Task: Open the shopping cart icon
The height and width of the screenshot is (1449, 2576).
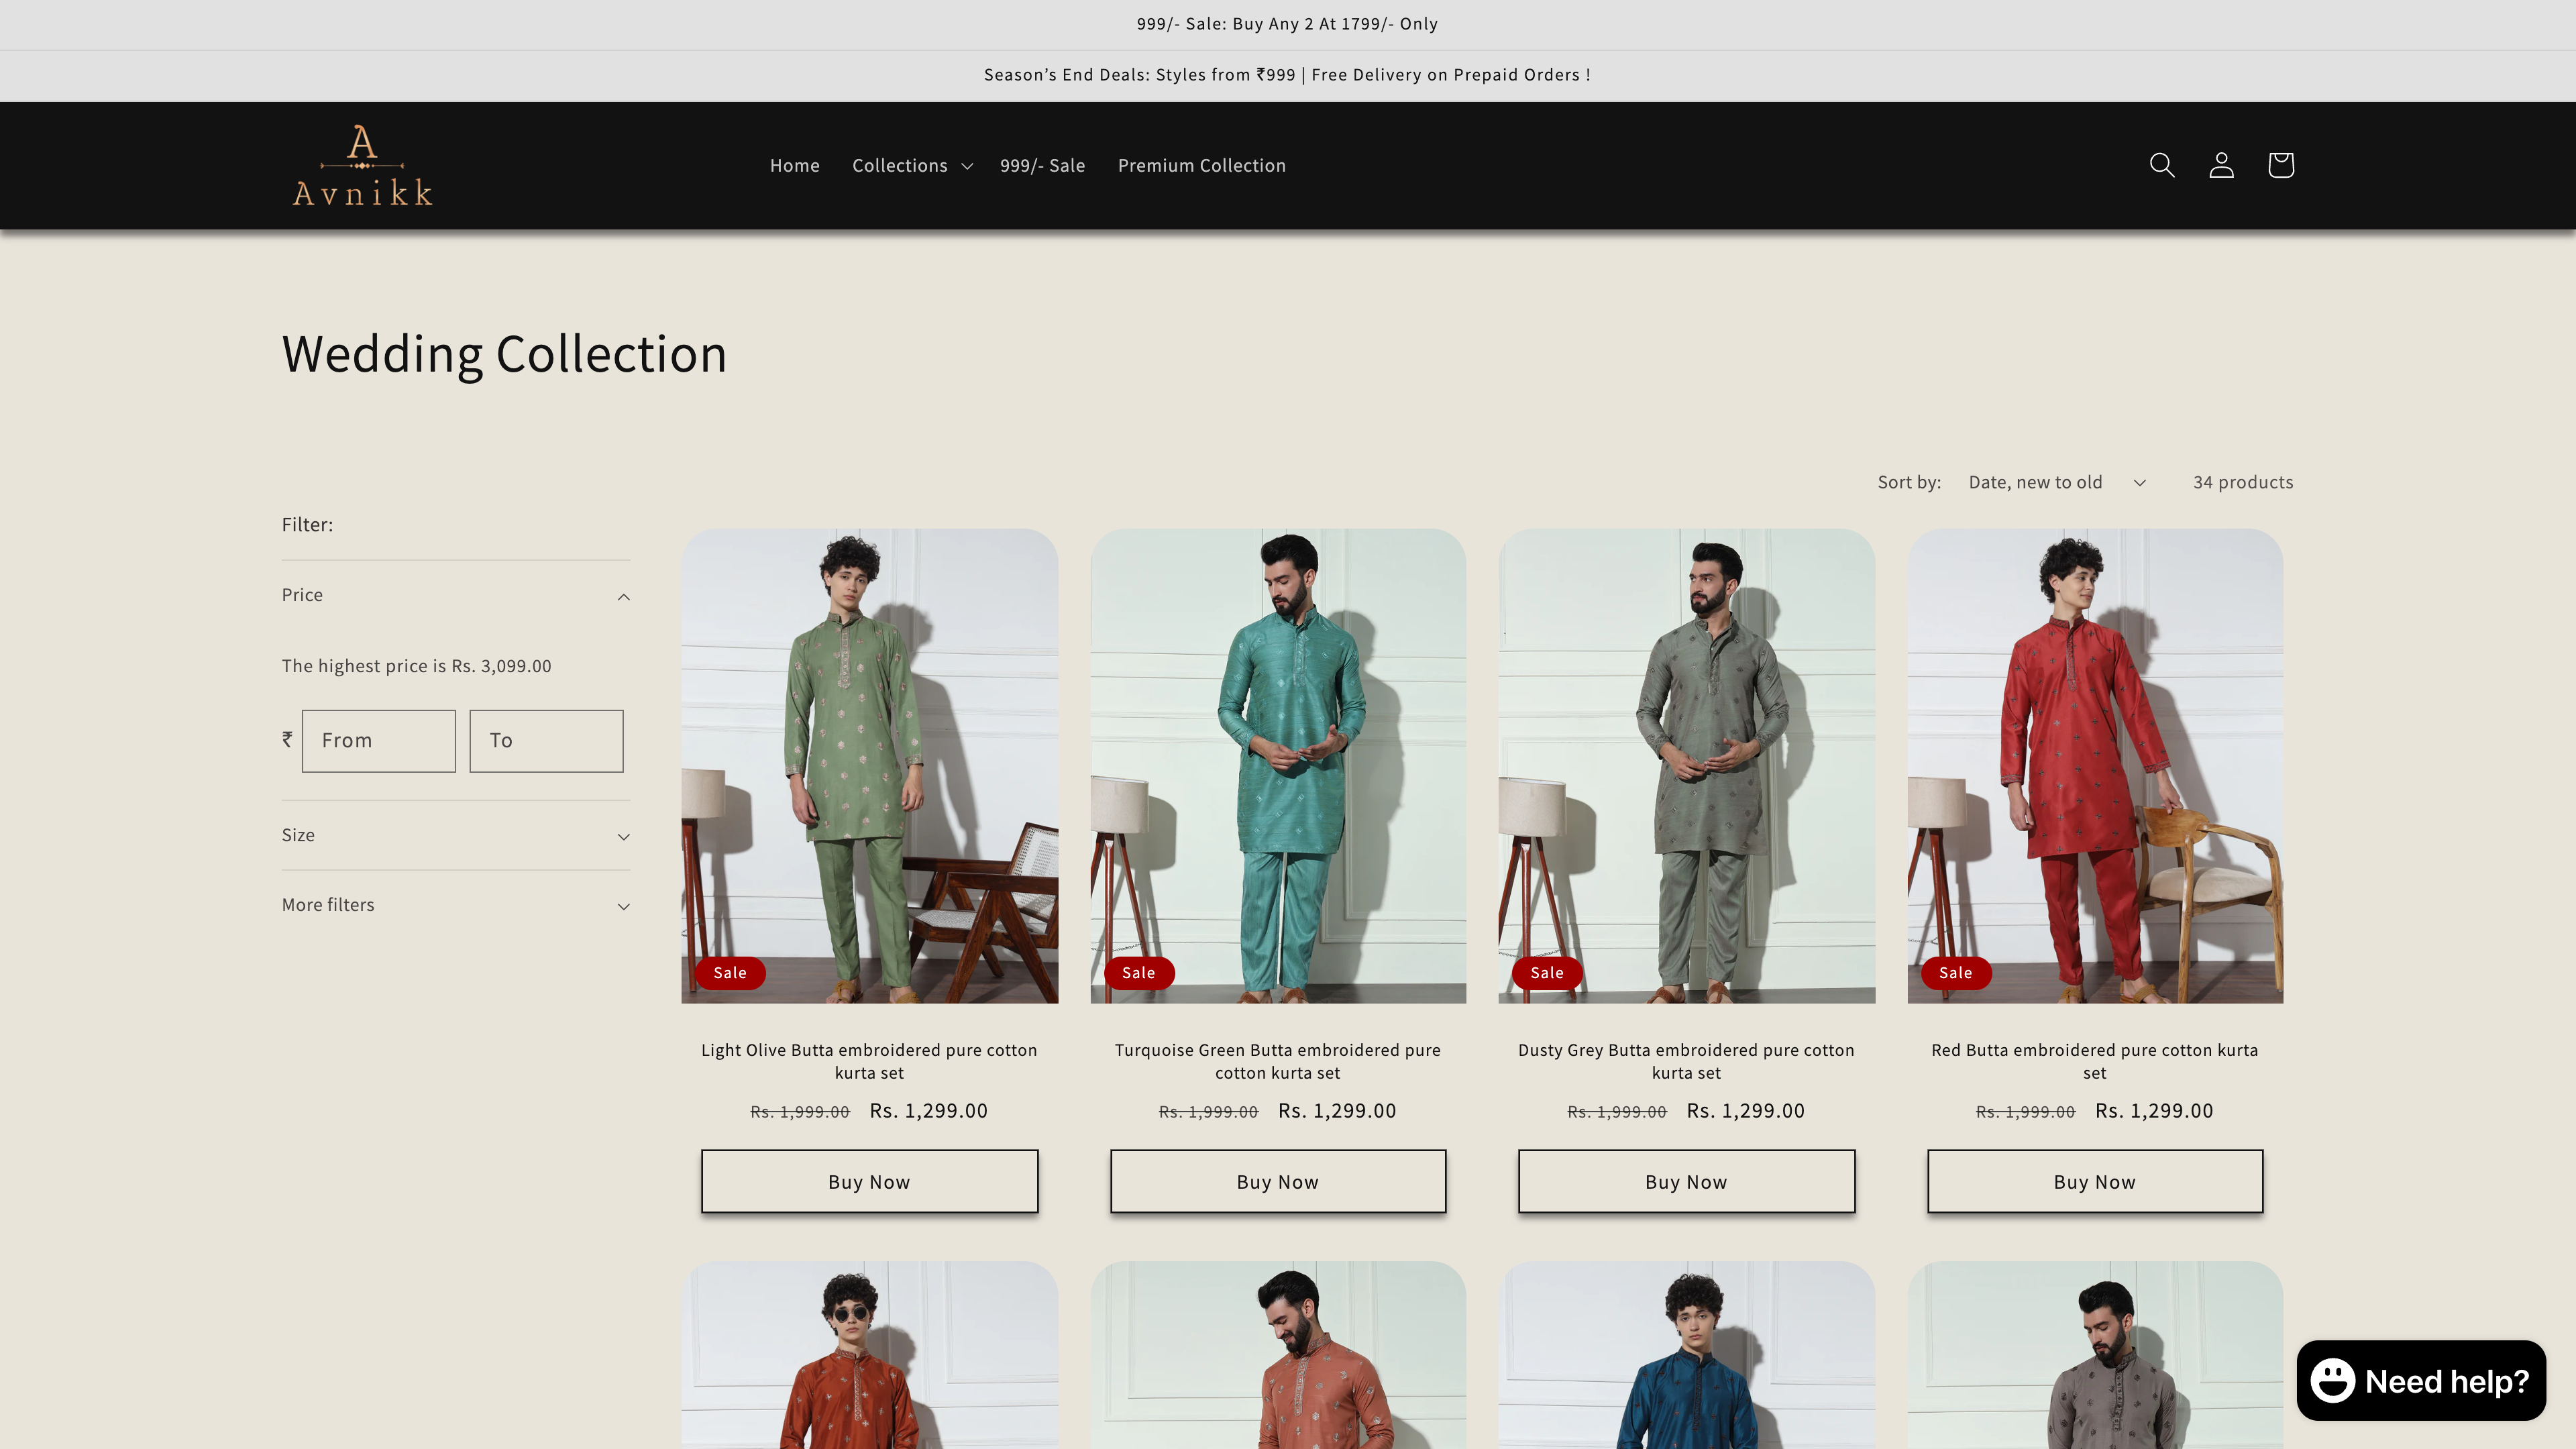Action: [2280, 165]
